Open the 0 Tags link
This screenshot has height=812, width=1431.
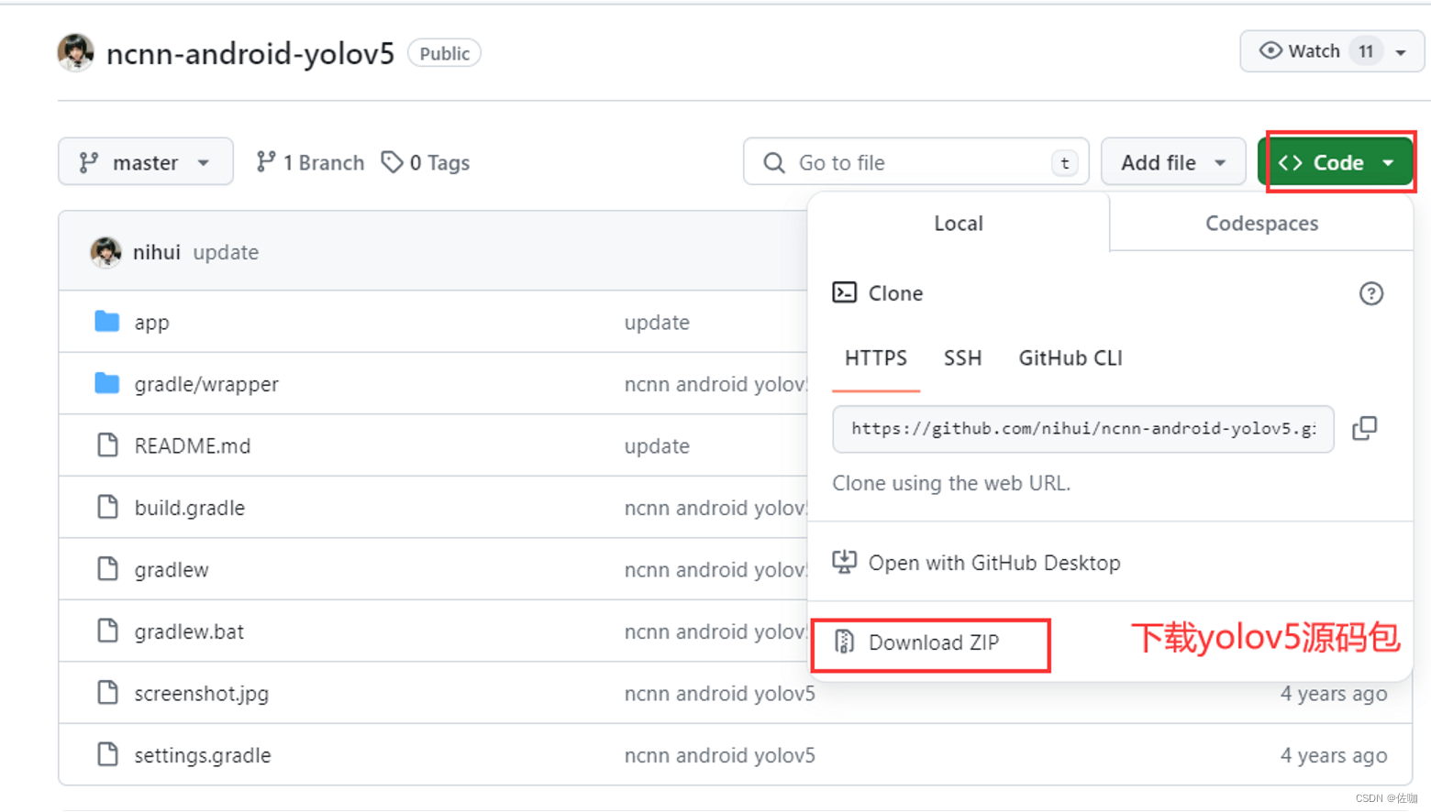coord(426,162)
